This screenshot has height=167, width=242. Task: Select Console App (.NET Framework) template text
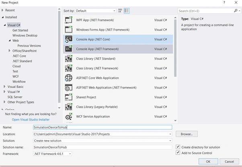(97, 49)
